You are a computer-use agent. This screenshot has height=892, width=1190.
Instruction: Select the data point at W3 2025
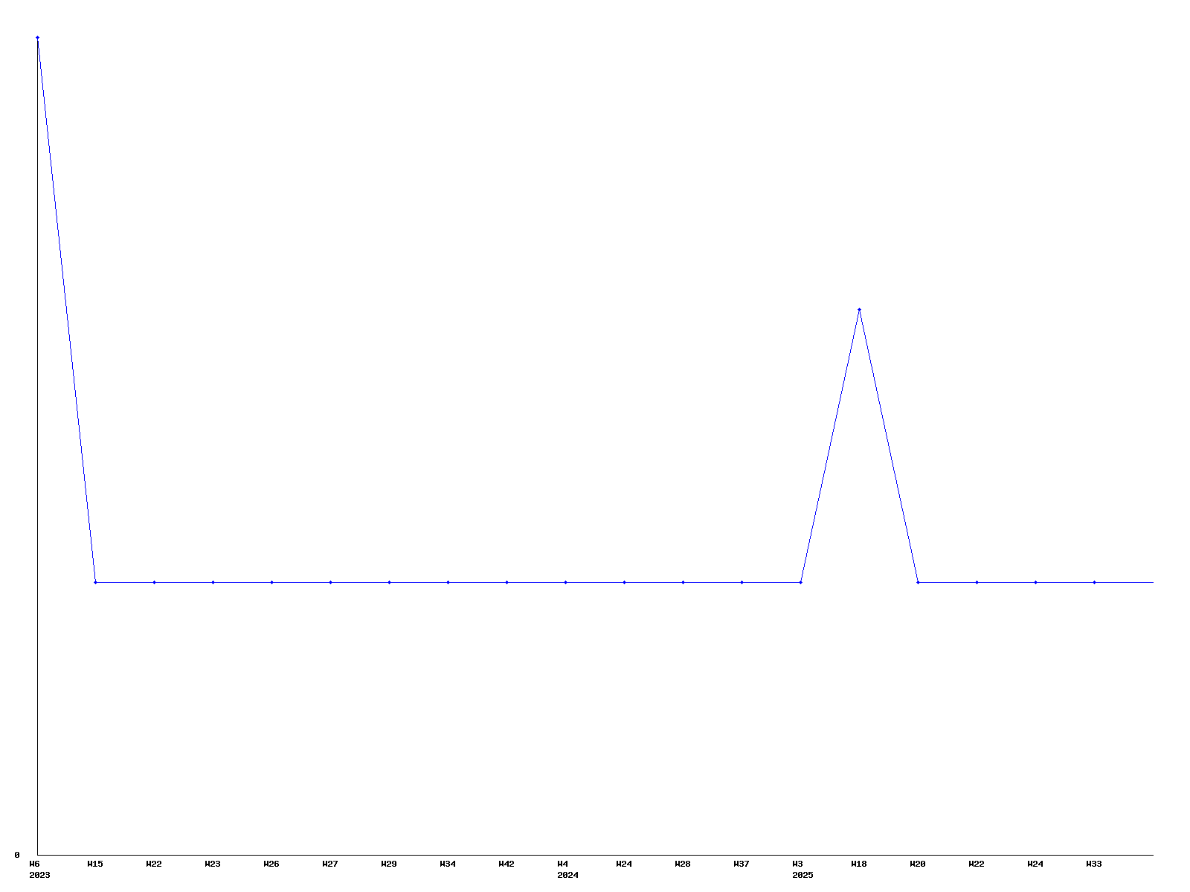pyautogui.click(x=800, y=582)
